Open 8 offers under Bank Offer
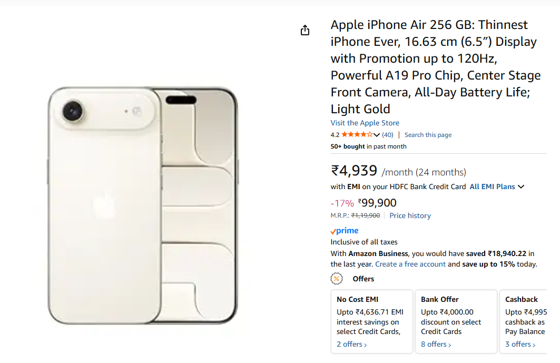This screenshot has width=560, height=363. 436,344
